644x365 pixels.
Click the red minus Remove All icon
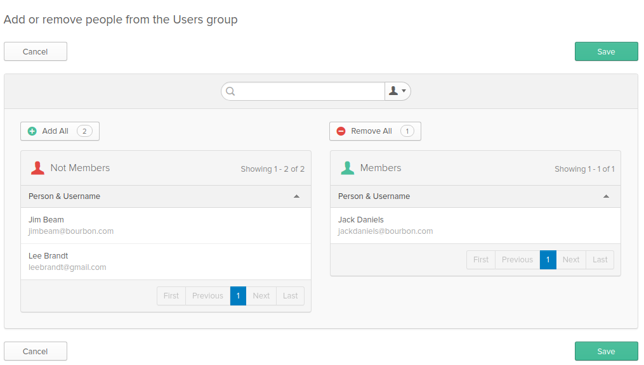click(x=341, y=131)
